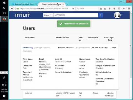Expand hidden tray icons chevron
Image resolution: width=133 pixels, height=100 pixels.
click(x=6, y=82)
